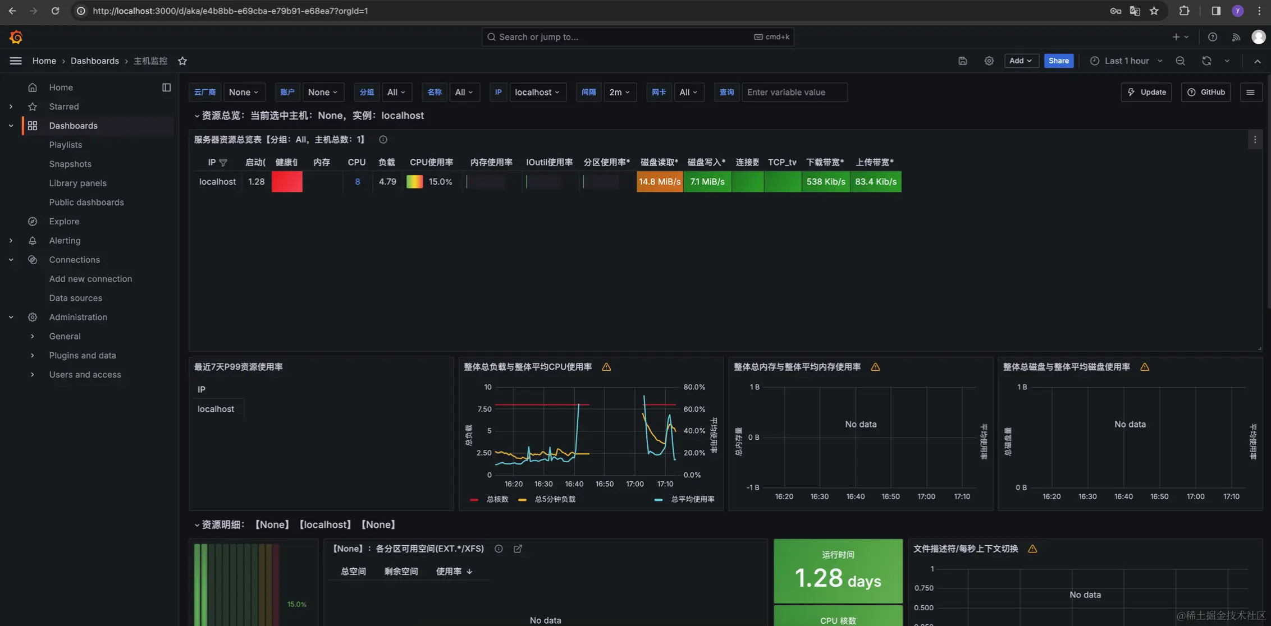Open the news feed icon
This screenshot has width=1271, height=626.
click(x=1236, y=37)
